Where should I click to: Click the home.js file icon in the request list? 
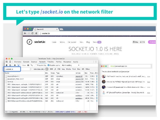[x=6, y=82]
